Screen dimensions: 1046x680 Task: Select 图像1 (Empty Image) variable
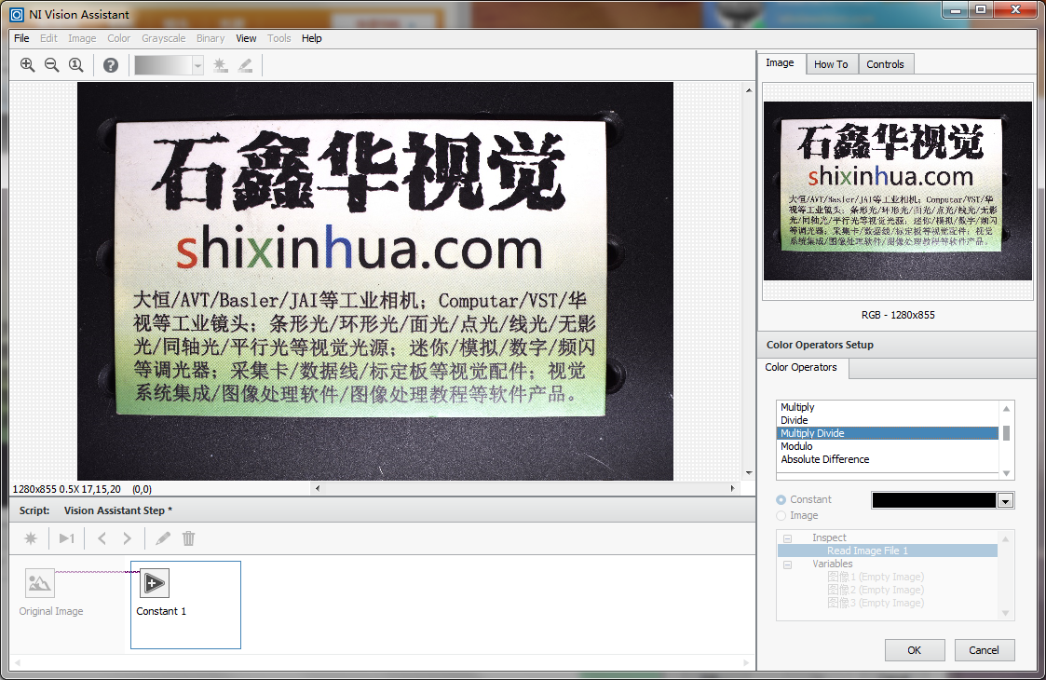pyautogui.click(x=876, y=577)
